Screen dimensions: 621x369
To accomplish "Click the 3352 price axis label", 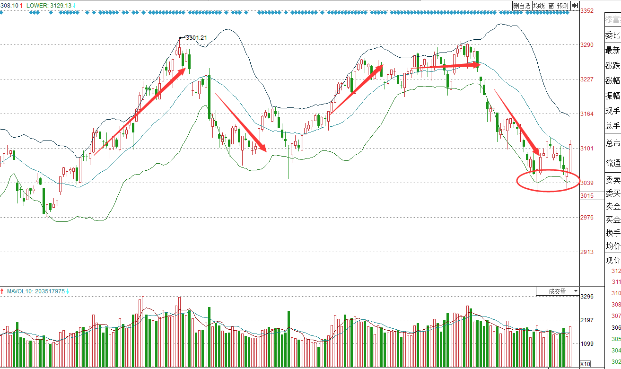I will coord(587,10).
